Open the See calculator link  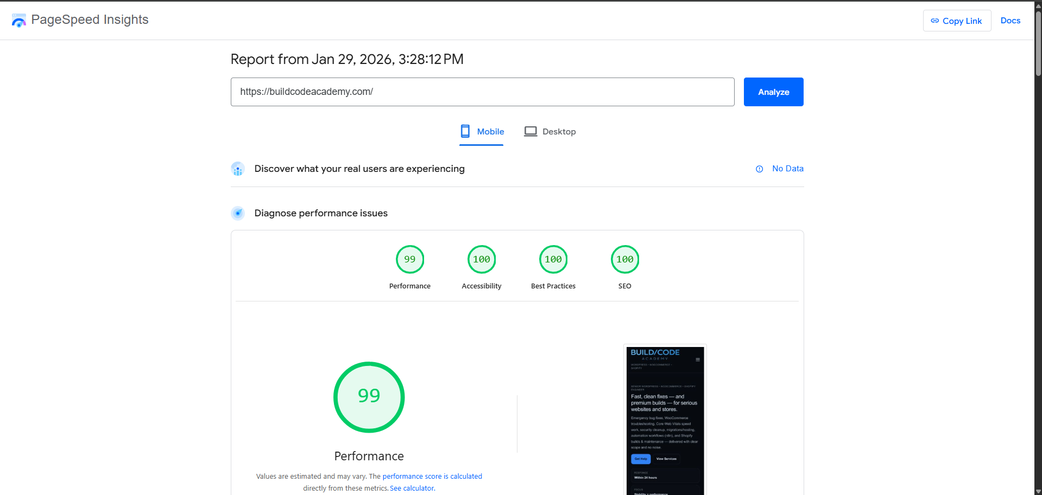click(412, 488)
